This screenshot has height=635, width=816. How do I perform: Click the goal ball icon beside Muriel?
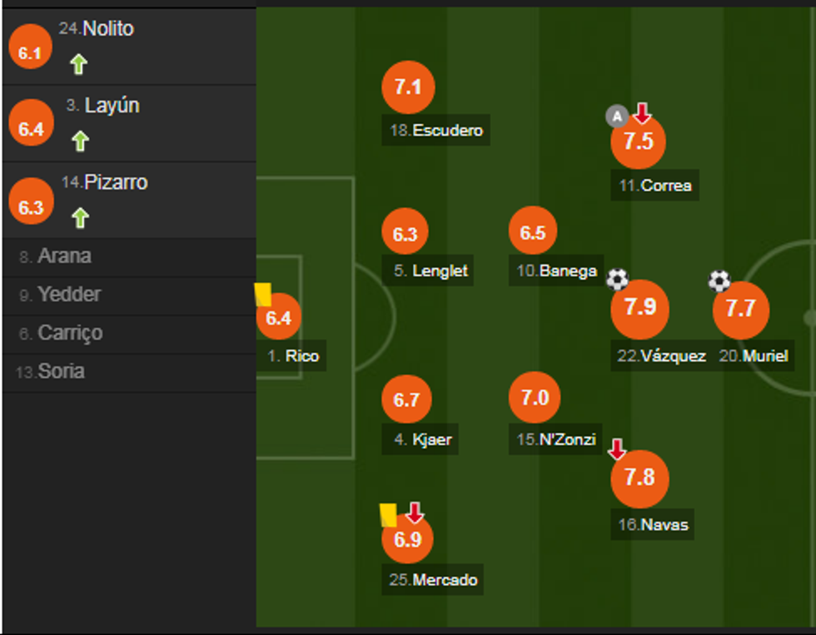click(x=719, y=281)
